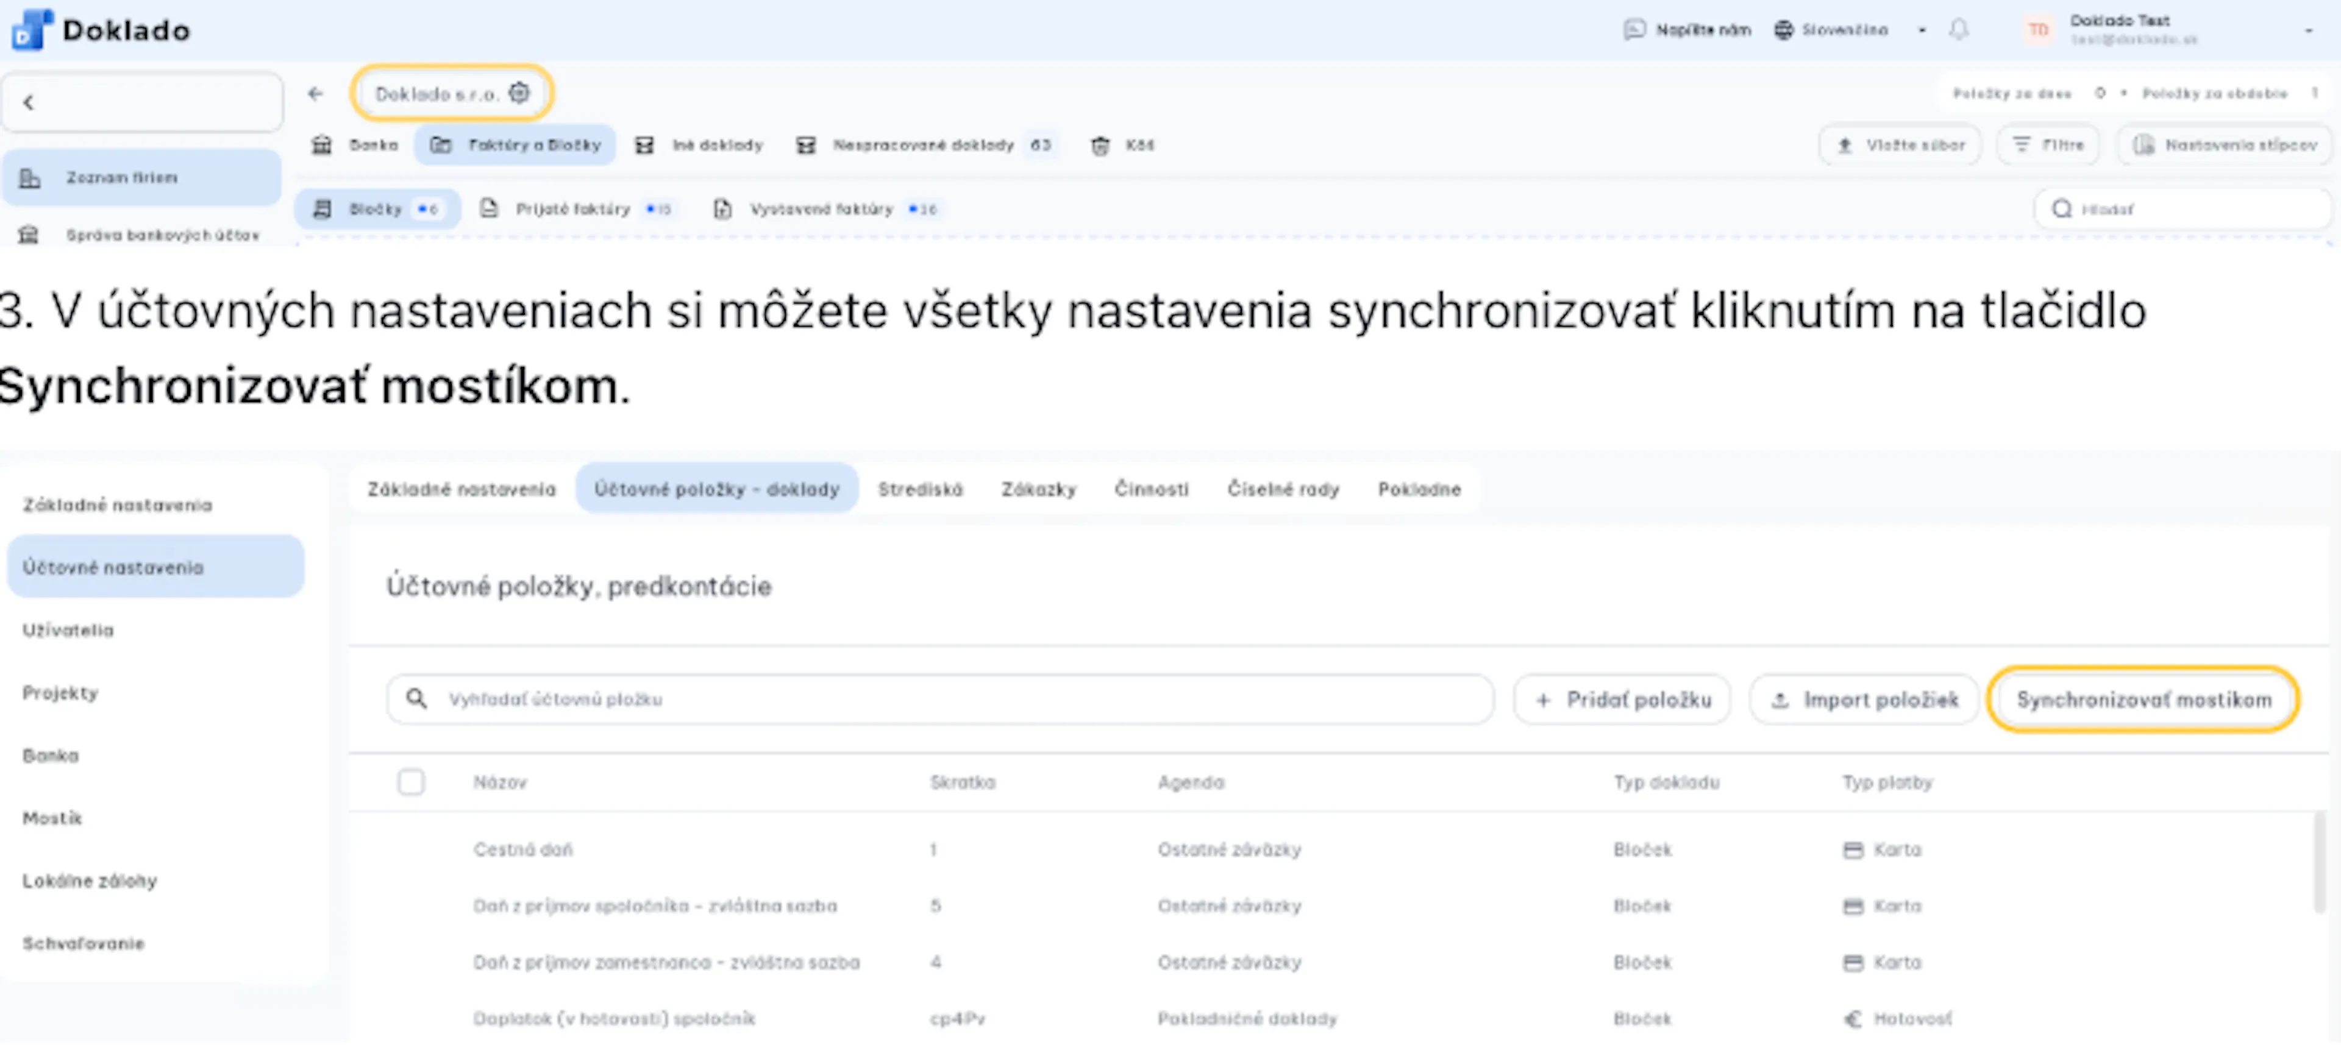Click the Pridať položku button

coord(1622,700)
